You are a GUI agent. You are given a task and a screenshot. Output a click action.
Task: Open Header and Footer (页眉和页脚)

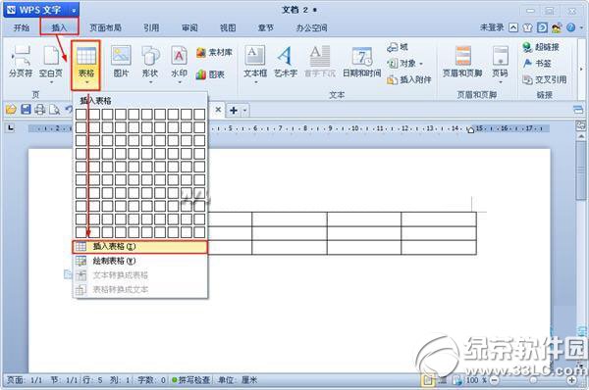pos(462,61)
